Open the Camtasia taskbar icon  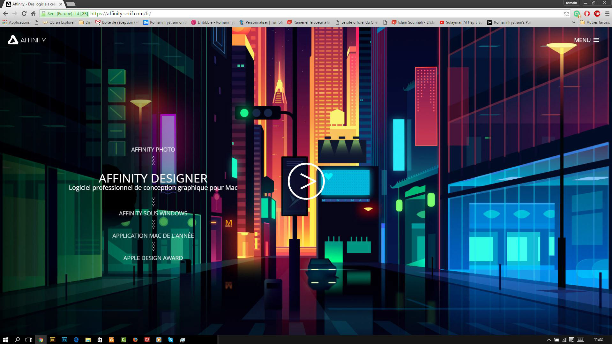(x=123, y=340)
